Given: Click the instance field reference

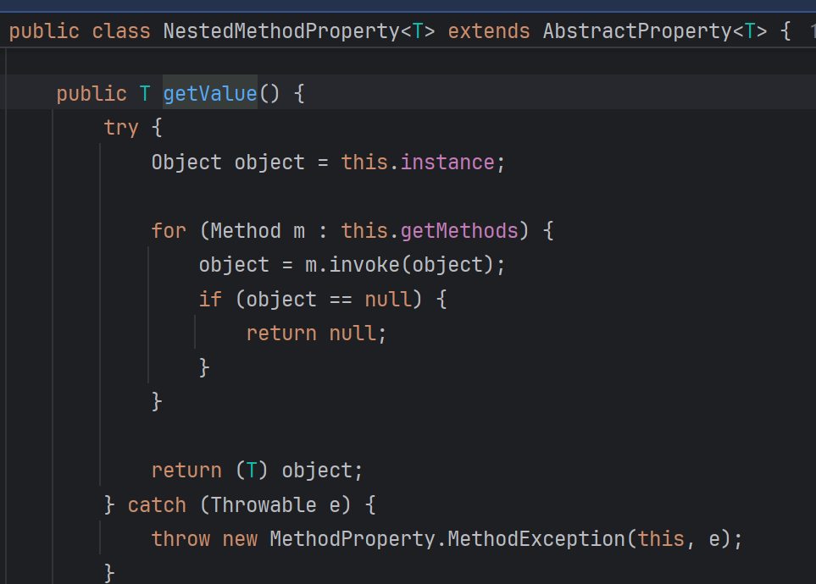Looking at the screenshot, I should point(447,163).
